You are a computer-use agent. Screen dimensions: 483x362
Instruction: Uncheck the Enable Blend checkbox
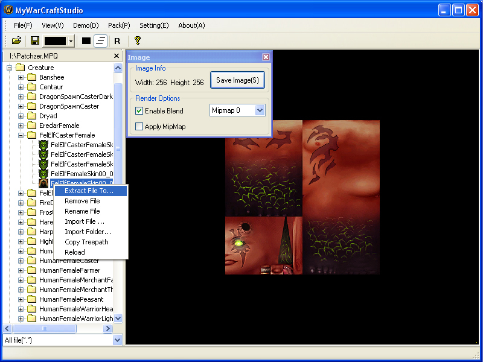(x=139, y=111)
